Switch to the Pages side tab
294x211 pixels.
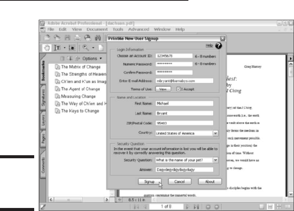(x=43, y=139)
